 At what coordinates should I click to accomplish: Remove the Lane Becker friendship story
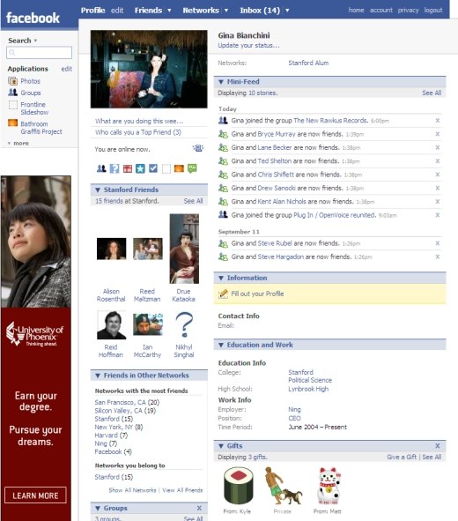pos(438,147)
